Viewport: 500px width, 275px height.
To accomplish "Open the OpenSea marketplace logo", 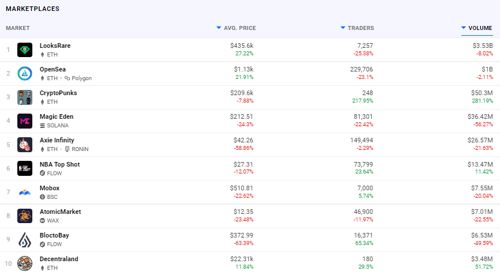I will [25, 74].
